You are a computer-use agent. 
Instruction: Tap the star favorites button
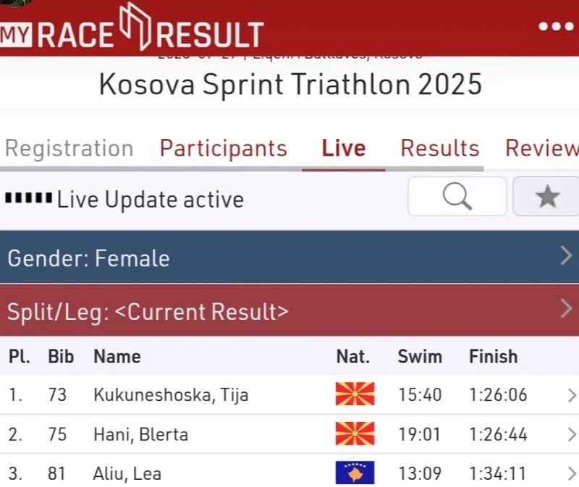coord(547,196)
